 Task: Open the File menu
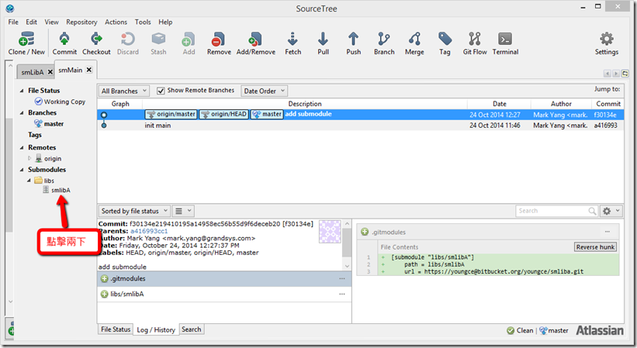pyautogui.click(x=13, y=22)
